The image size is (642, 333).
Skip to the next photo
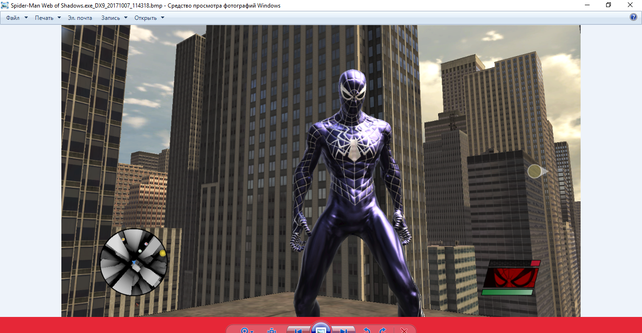344,331
